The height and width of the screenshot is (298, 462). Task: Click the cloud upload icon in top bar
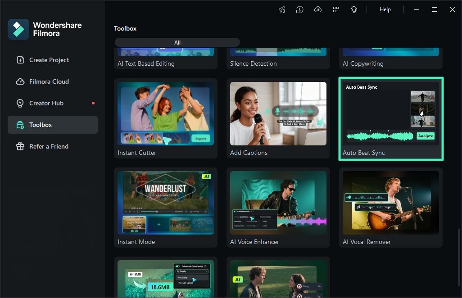[x=317, y=9]
